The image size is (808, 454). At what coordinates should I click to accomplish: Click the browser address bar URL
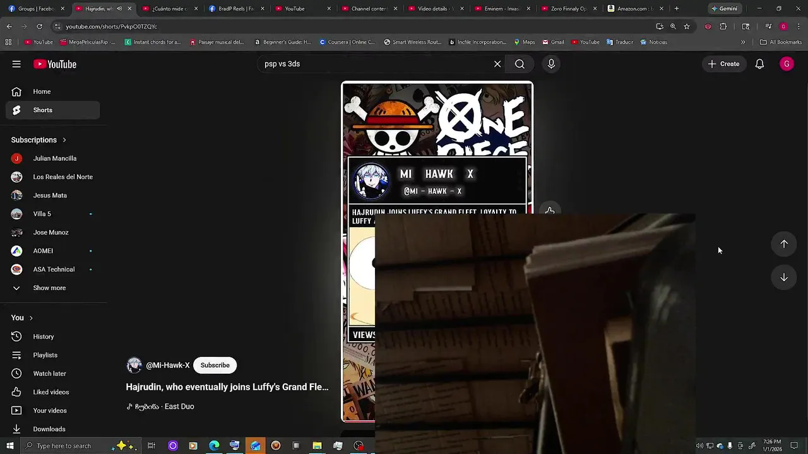[x=112, y=26]
